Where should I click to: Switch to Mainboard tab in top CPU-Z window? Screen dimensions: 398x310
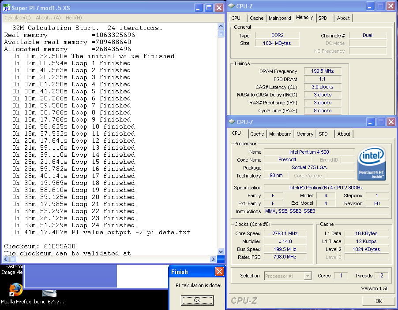tap(280, 18)
